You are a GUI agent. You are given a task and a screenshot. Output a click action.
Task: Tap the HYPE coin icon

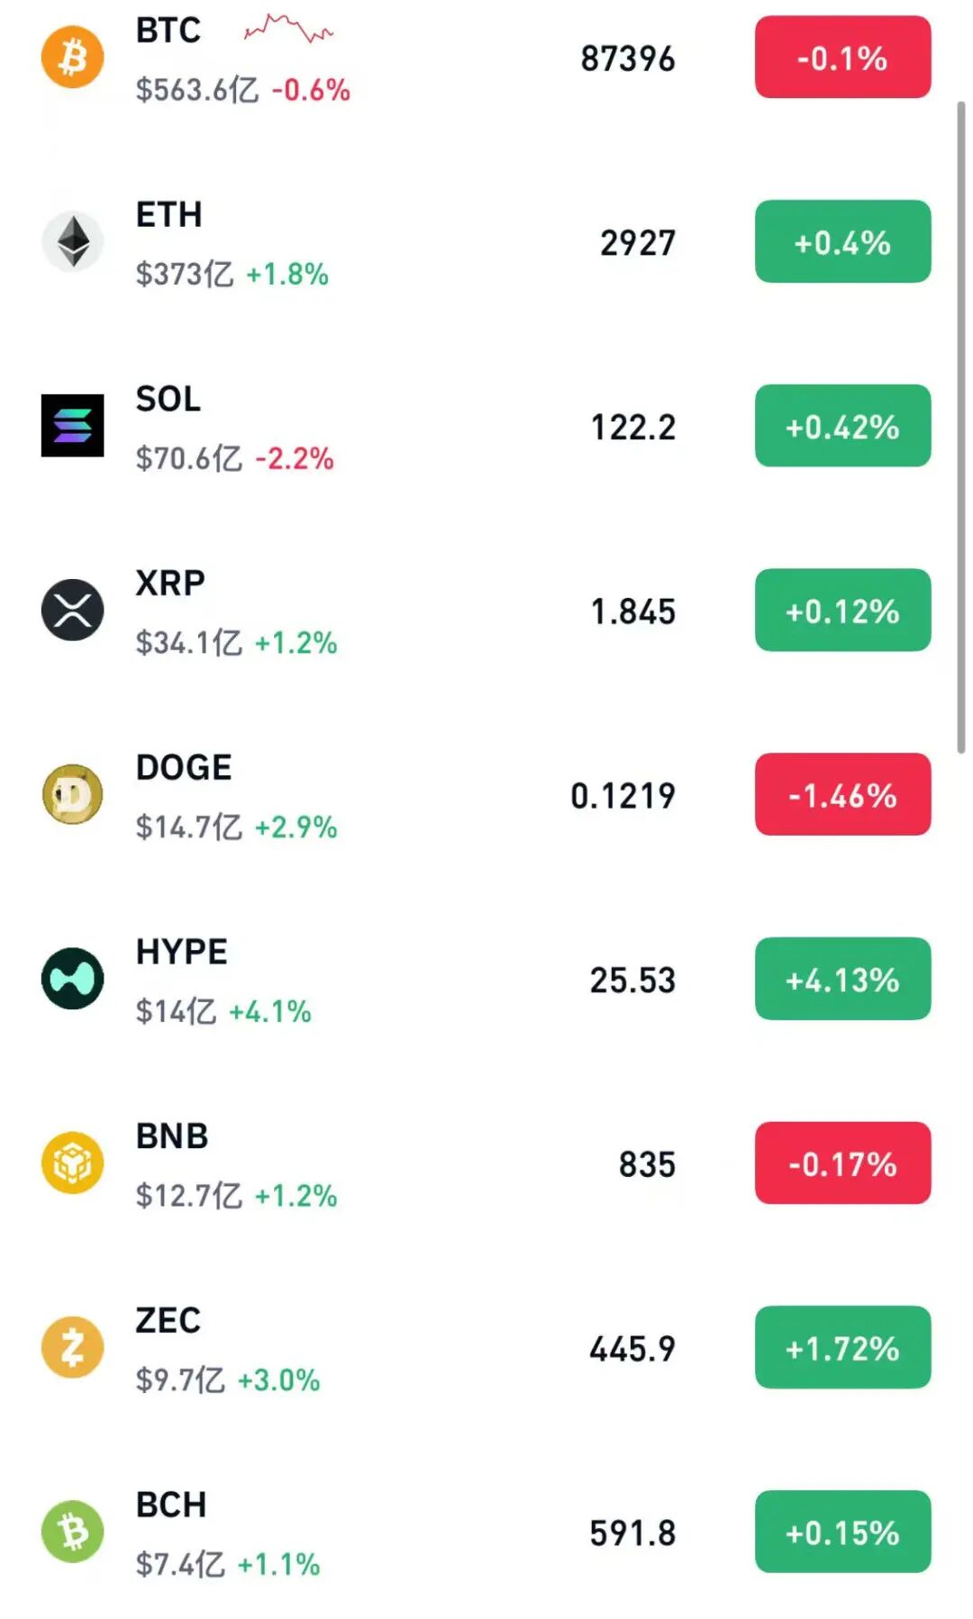point(73,979)
